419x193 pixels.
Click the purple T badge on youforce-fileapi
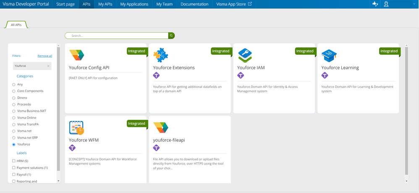[156, 148]
